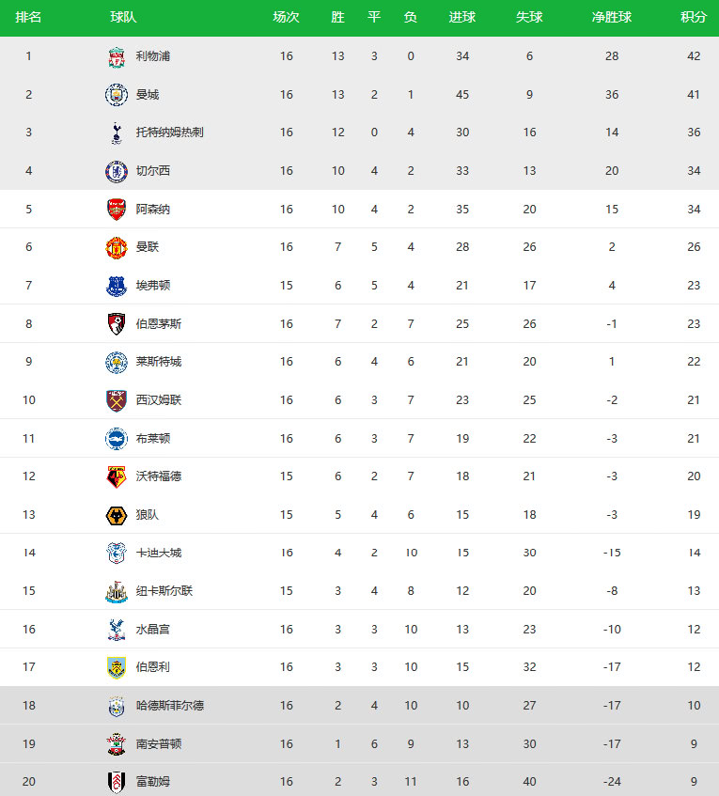Open the 西汉姆联 team name link
719x796 pixels.
click(159, 400)
